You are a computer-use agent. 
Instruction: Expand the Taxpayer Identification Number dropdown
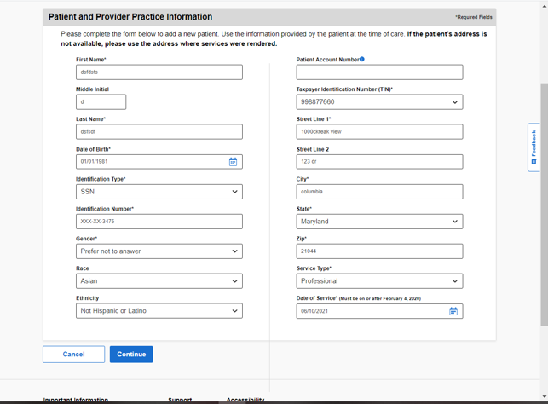tap(379, 102)
